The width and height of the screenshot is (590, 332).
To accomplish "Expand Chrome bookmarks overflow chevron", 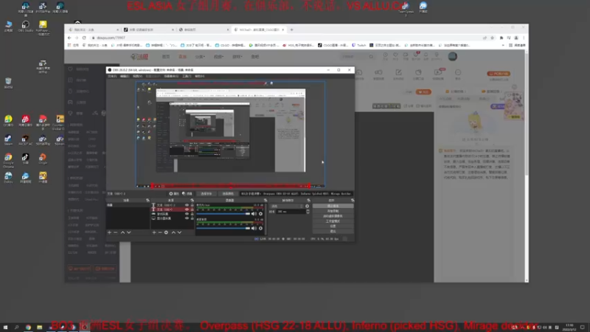I will [x=503, y=45].
